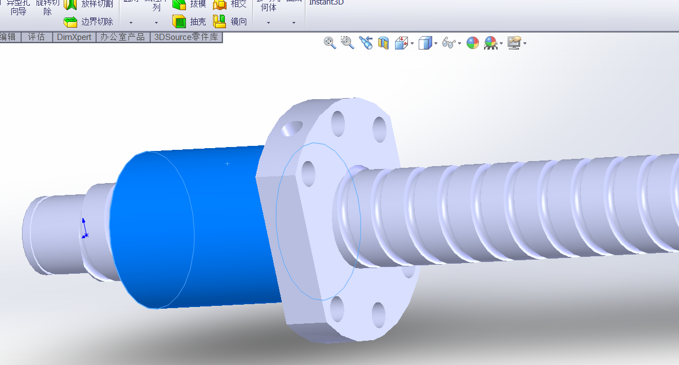The image size is (679, 365).
Task: Click the Hide/Show Items glasses icon
Action: point(449,43)
